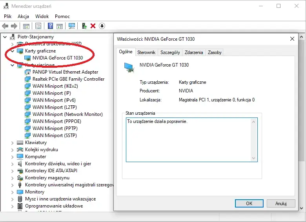306x222 pixels.
Task: Select WAN Miniport (IKEv2)
Action: [x=55, y=86]
